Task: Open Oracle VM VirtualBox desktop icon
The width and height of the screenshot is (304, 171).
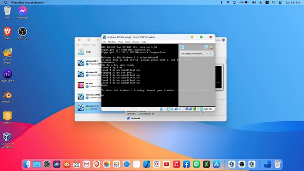Action: [x=8, y=140]
